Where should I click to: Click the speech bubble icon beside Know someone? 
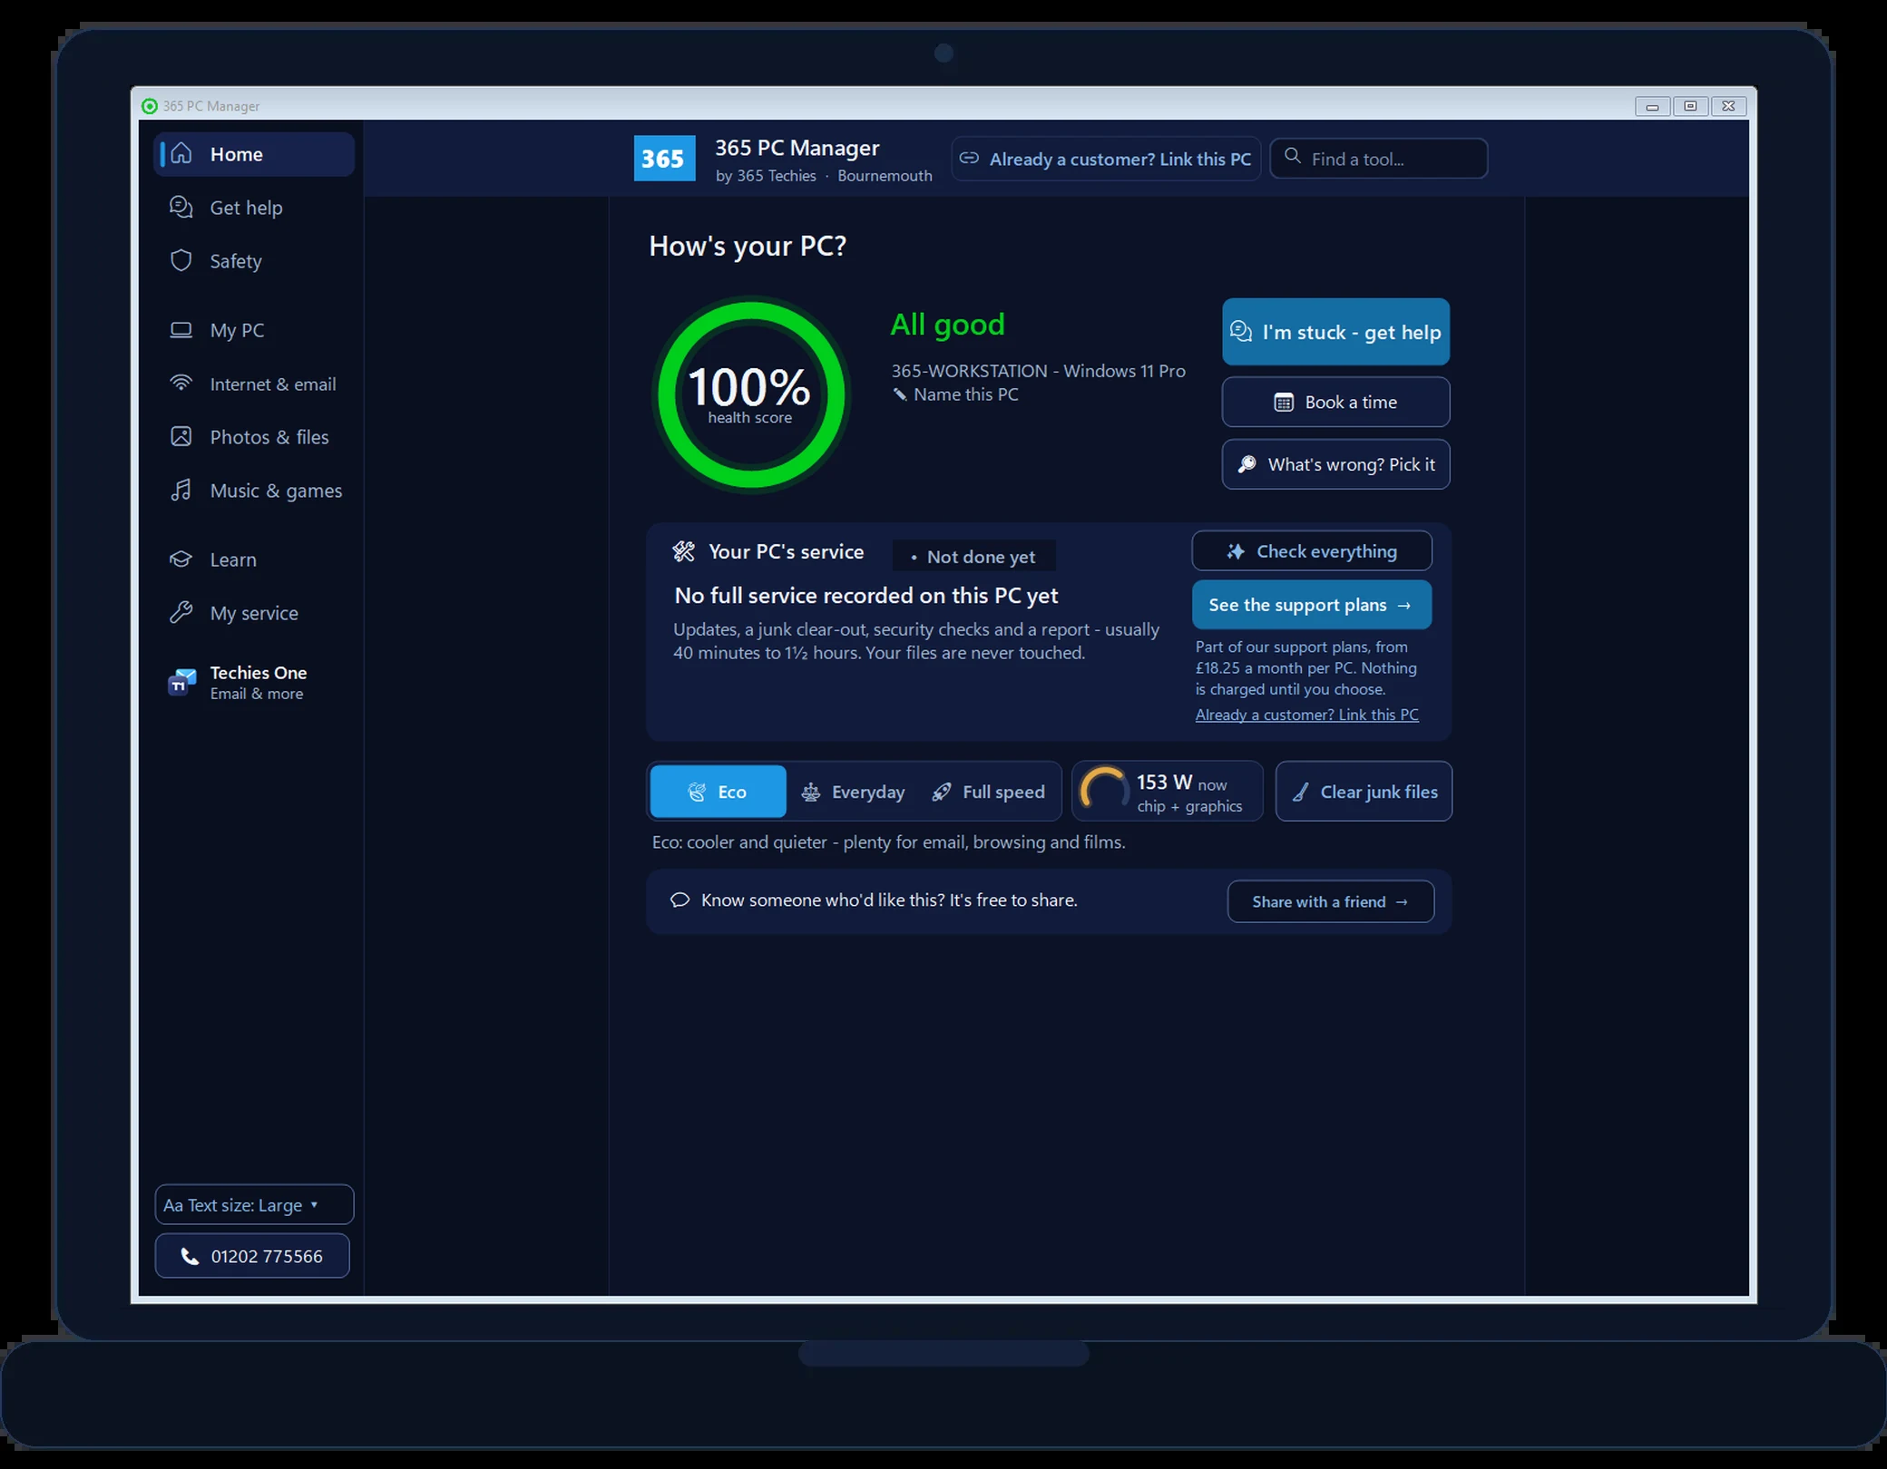coord(680,900)
